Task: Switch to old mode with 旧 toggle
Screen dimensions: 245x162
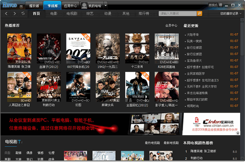Action: click(220, 5)
